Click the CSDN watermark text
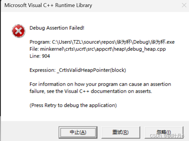 [x=154, y=136]
